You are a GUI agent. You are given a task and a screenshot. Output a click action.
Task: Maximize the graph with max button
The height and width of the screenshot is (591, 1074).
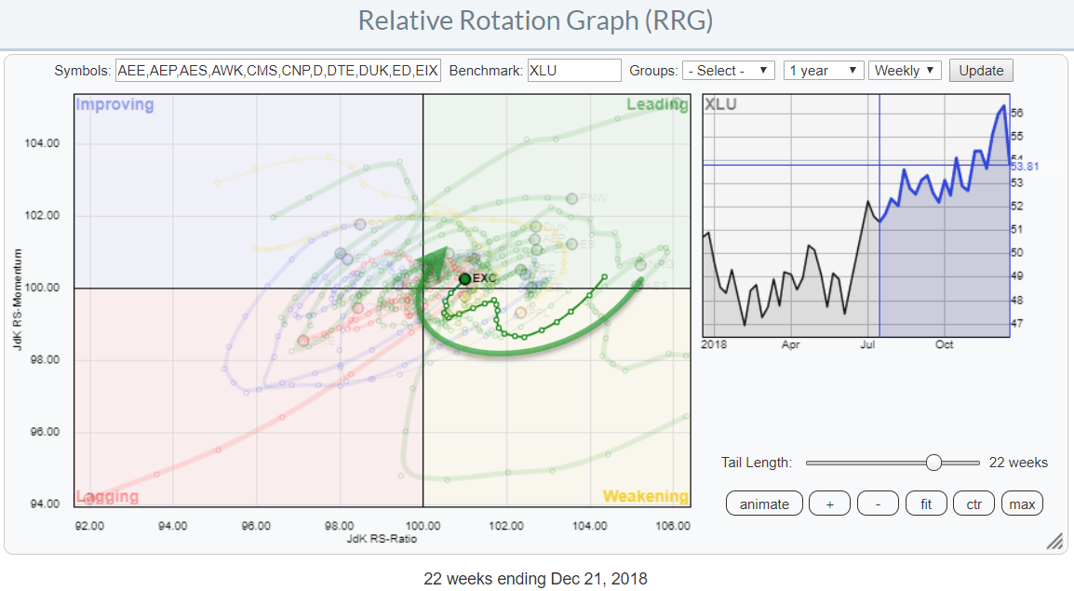pos(1022,504)
